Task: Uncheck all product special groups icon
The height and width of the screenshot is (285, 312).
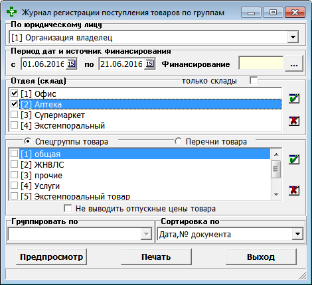Action: click(x=294, y=190)
